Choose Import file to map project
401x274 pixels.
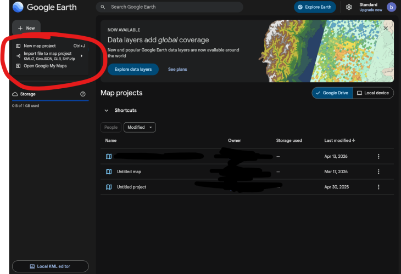pos(51,56)
